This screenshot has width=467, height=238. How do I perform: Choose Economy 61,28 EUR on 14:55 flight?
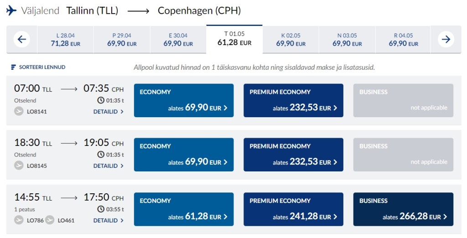point(183,209)
